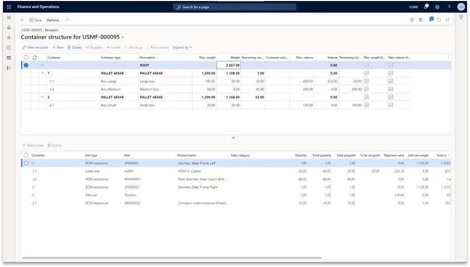Click the Toolbox item cell
The image size is (470, 267).
(x=131, y=195)
